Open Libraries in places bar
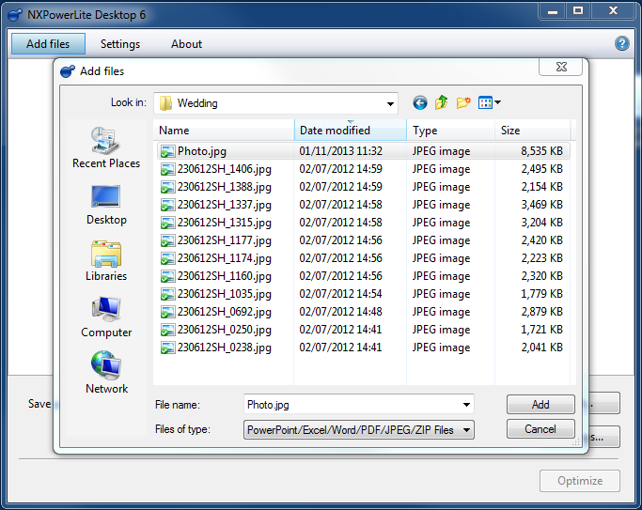The width and height of the screenshot is (642, 510). pyautogui.click(x=106, y=260)
